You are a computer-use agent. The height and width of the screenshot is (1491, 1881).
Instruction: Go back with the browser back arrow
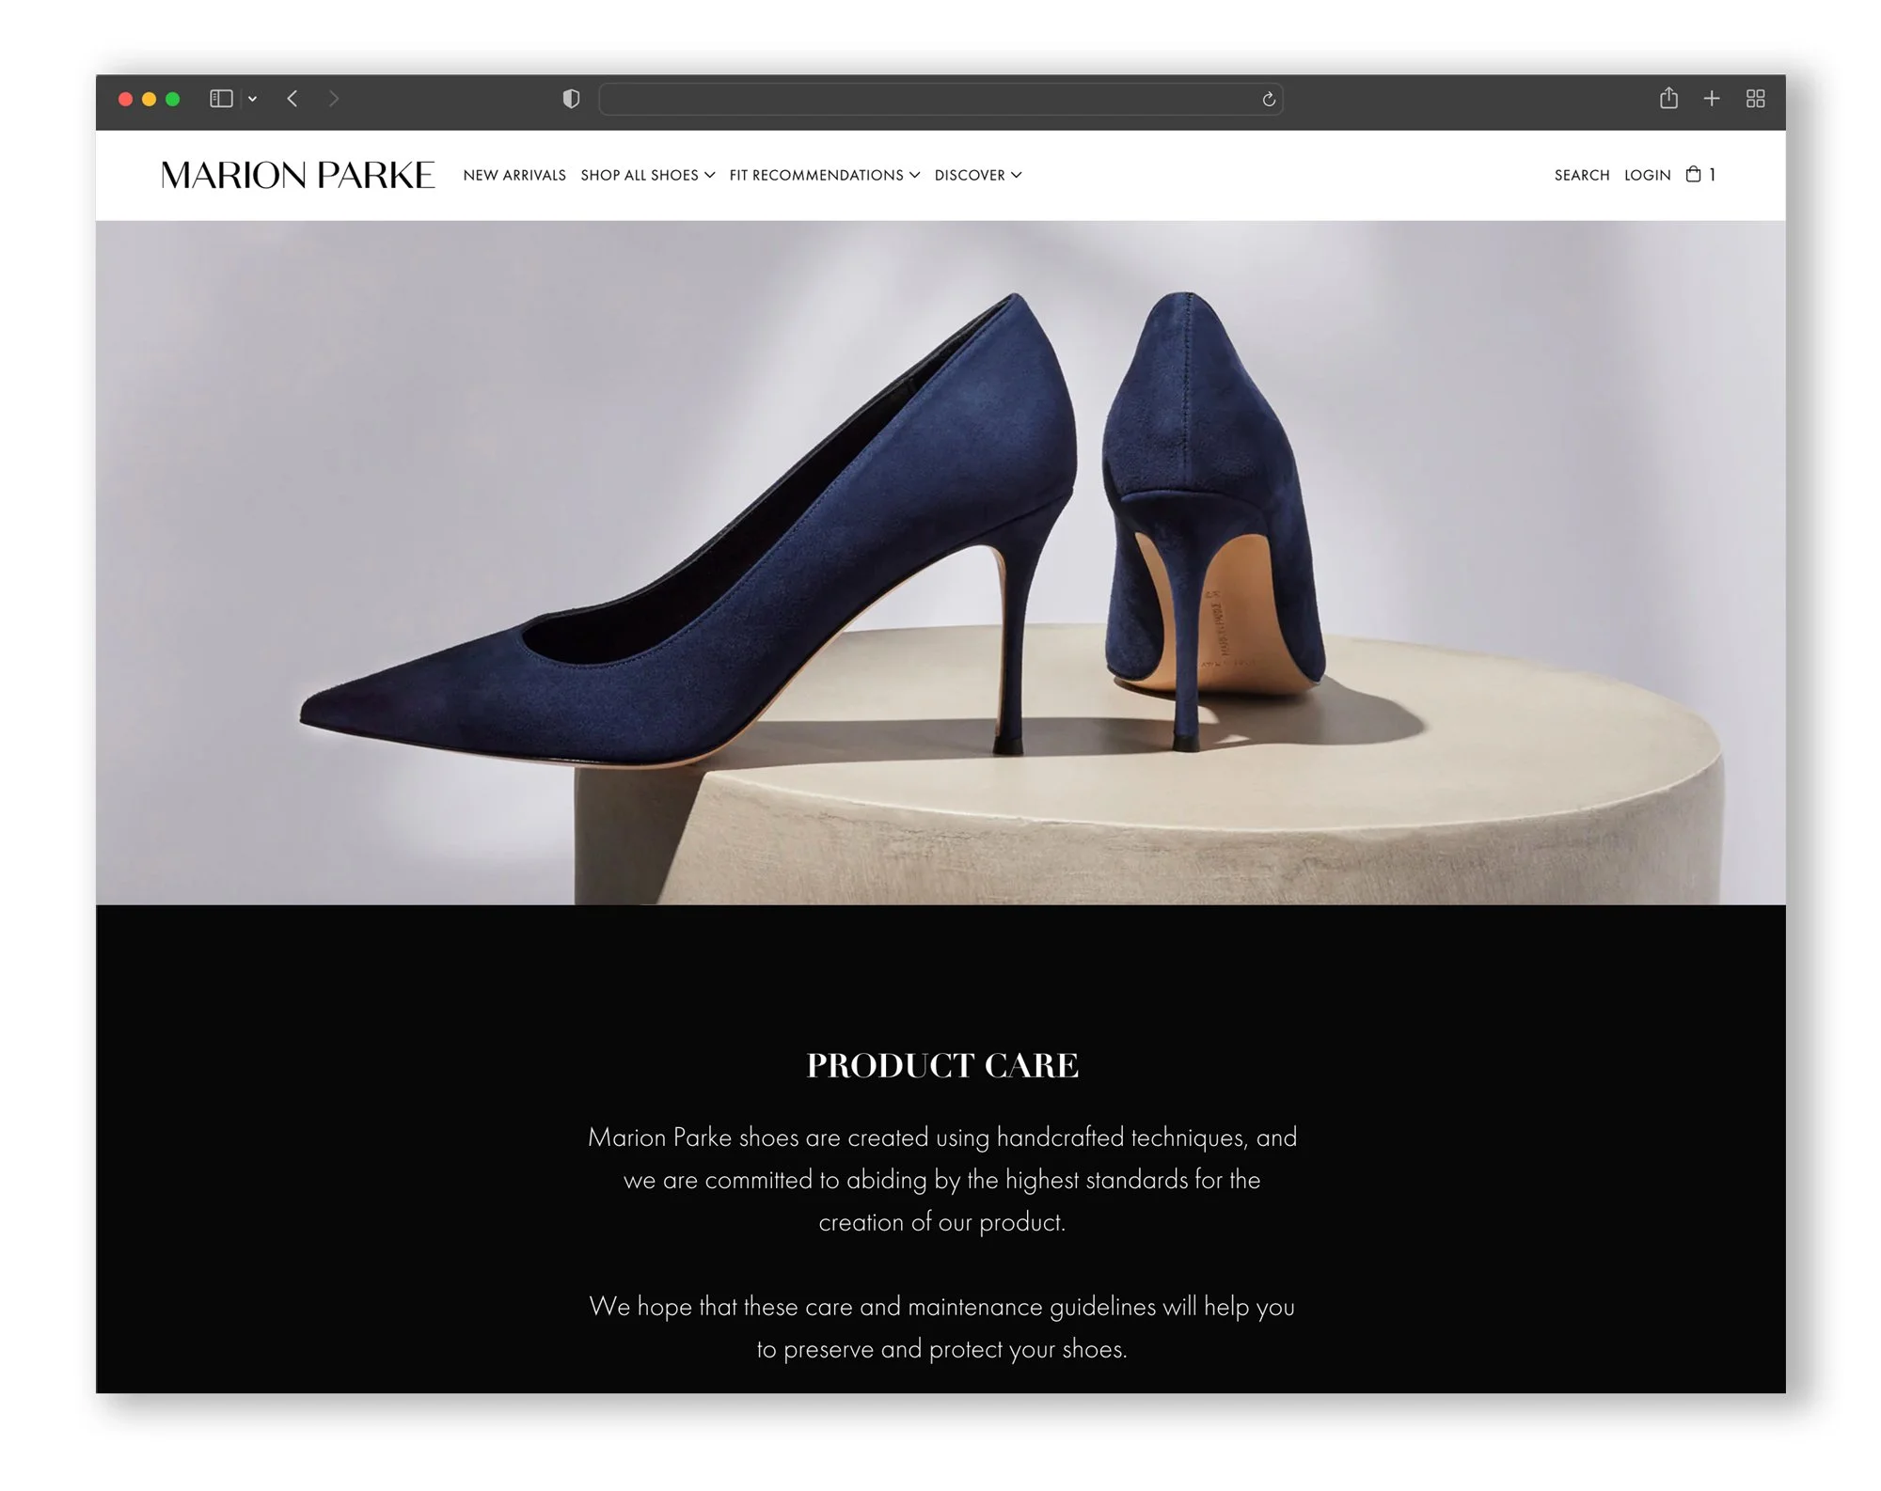point(292,99)
